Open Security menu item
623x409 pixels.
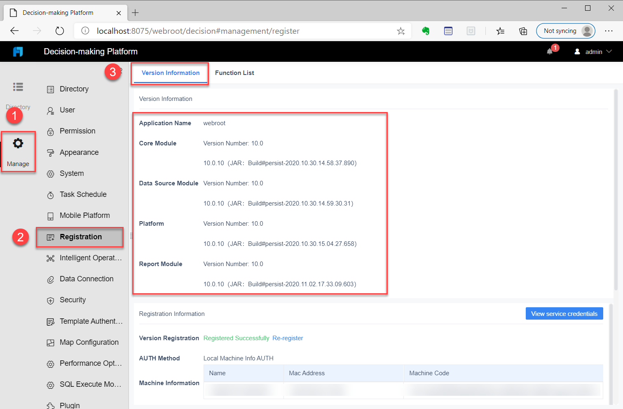(x=73, y=300)
